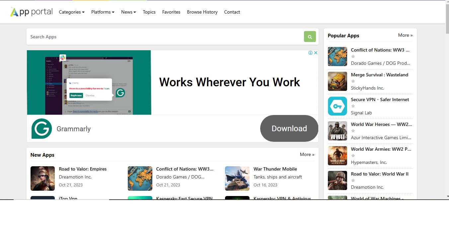Click the Popular Apps heading
Screen dimensions: 449x236
coord(343,36)
